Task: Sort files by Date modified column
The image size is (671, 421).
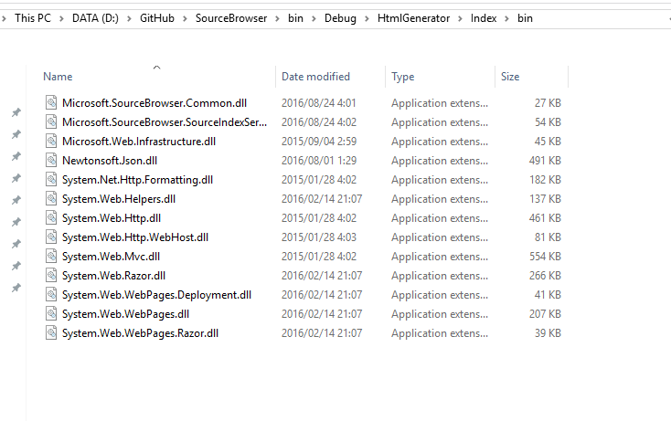Action: 315,77
